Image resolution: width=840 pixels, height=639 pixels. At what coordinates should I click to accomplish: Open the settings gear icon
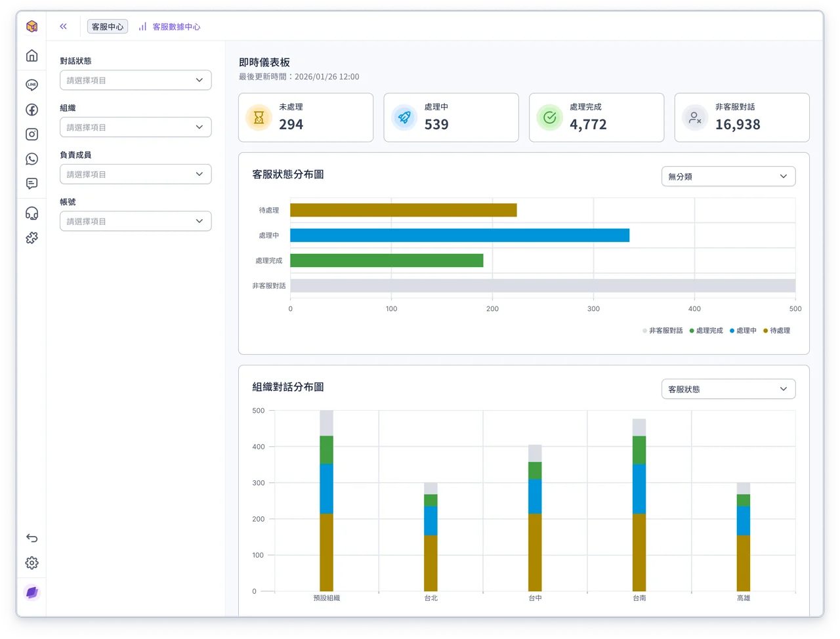point(31,563)
